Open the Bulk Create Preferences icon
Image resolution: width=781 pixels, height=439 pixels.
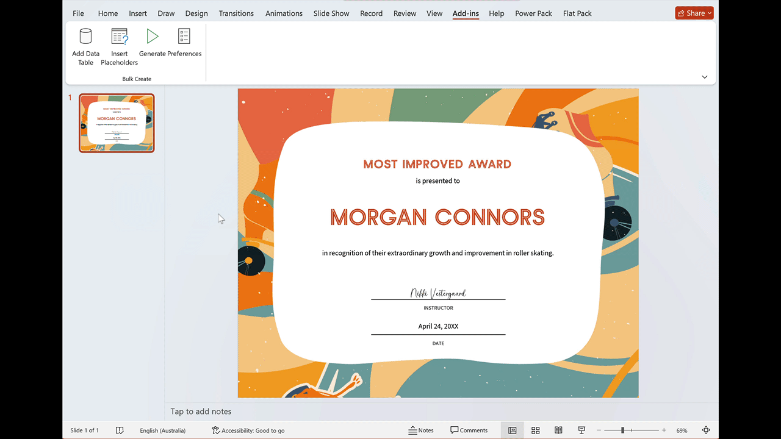[184, 37]
